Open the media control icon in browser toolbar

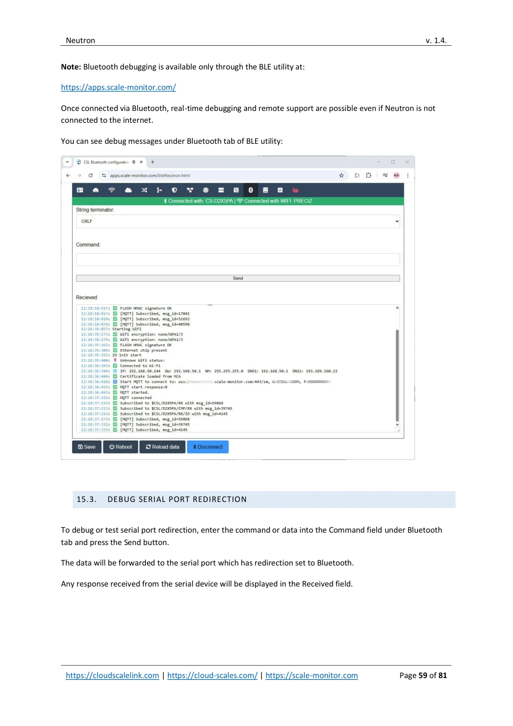pyautogui.click(x=385, y=176)
